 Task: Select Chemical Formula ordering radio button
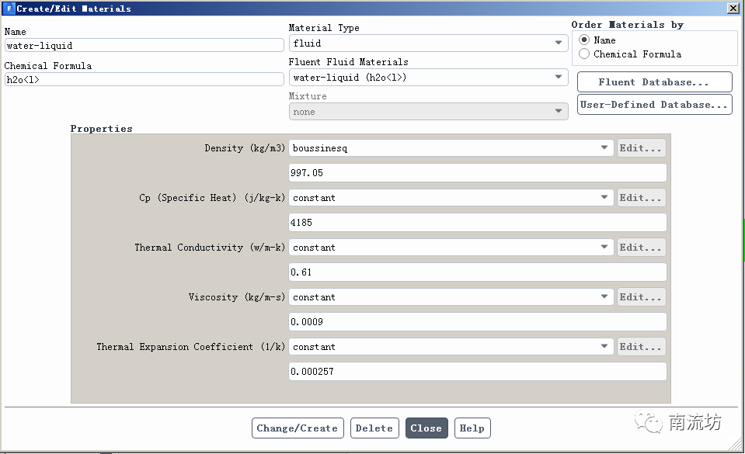coord(584,54)
